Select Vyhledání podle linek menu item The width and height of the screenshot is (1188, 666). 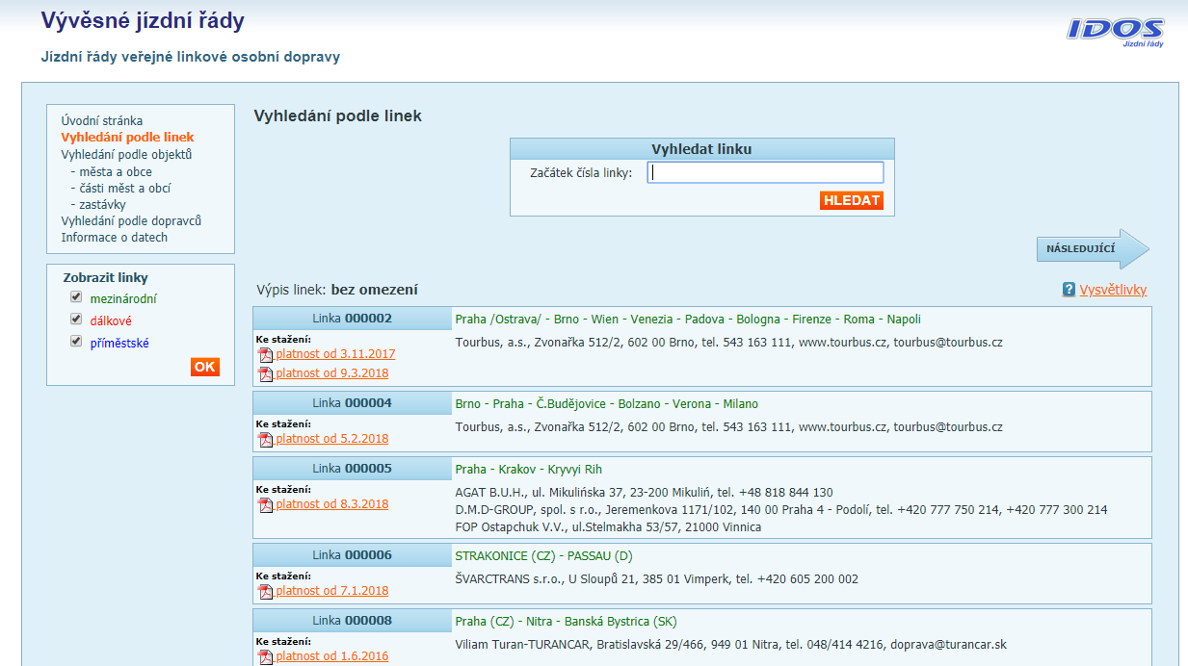127,138
